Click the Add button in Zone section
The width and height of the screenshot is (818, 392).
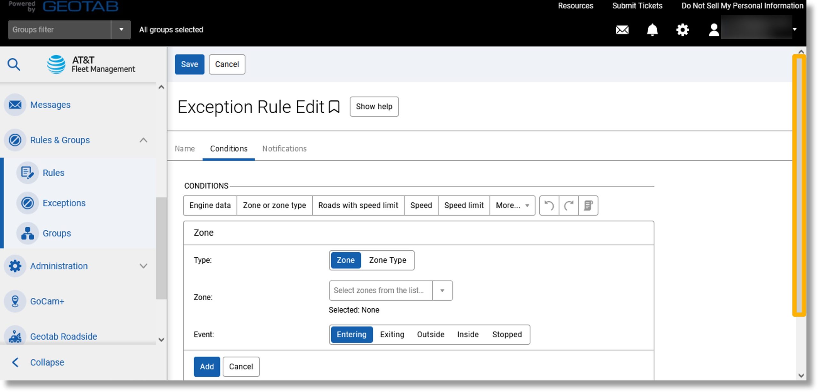tap(207, 366)
